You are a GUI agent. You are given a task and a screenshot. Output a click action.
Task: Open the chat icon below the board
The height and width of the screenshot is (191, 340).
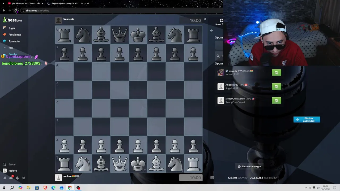pos(212,178)
